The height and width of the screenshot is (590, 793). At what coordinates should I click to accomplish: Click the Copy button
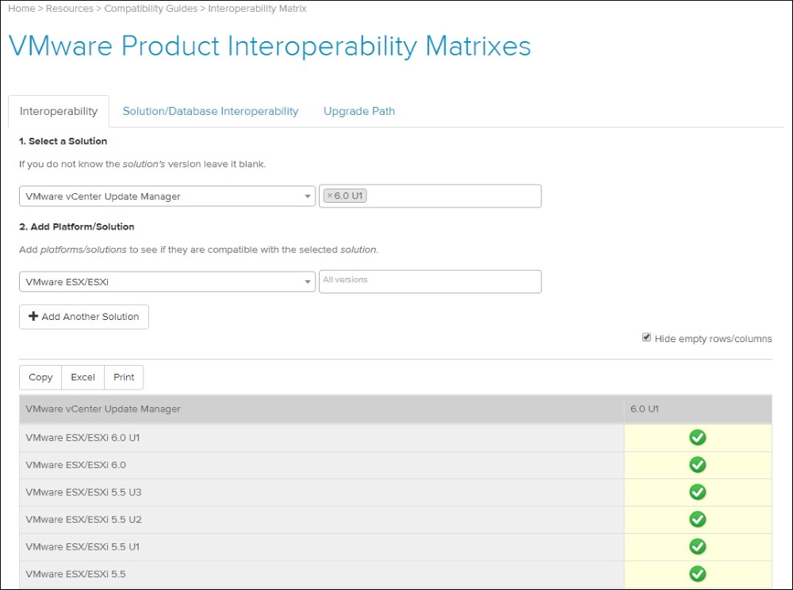tap(40, 377)
